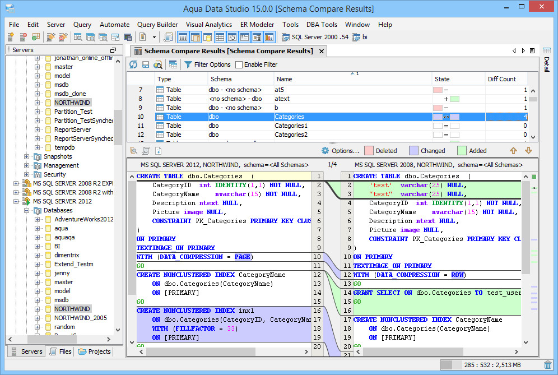The height and width of the screenshot is (375, 558).
Task: Toggle the first grid view toolbar button
Action: tap(183, 36)
